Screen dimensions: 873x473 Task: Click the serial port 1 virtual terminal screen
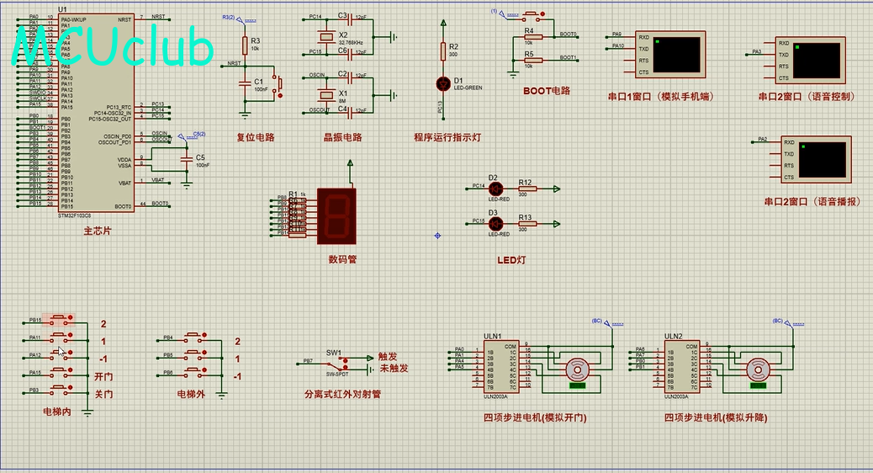click(677, 55)
